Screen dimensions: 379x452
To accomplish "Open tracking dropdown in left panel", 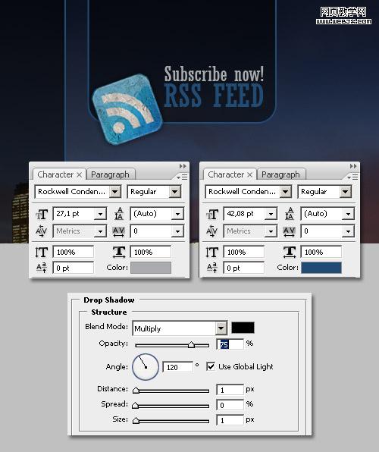I will [x=177, y=231].
